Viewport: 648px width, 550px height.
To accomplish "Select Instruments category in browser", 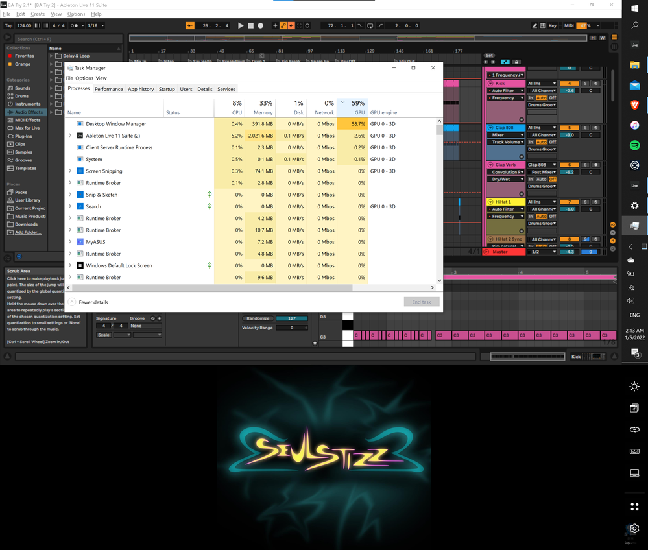I will [x=27, y=104].
